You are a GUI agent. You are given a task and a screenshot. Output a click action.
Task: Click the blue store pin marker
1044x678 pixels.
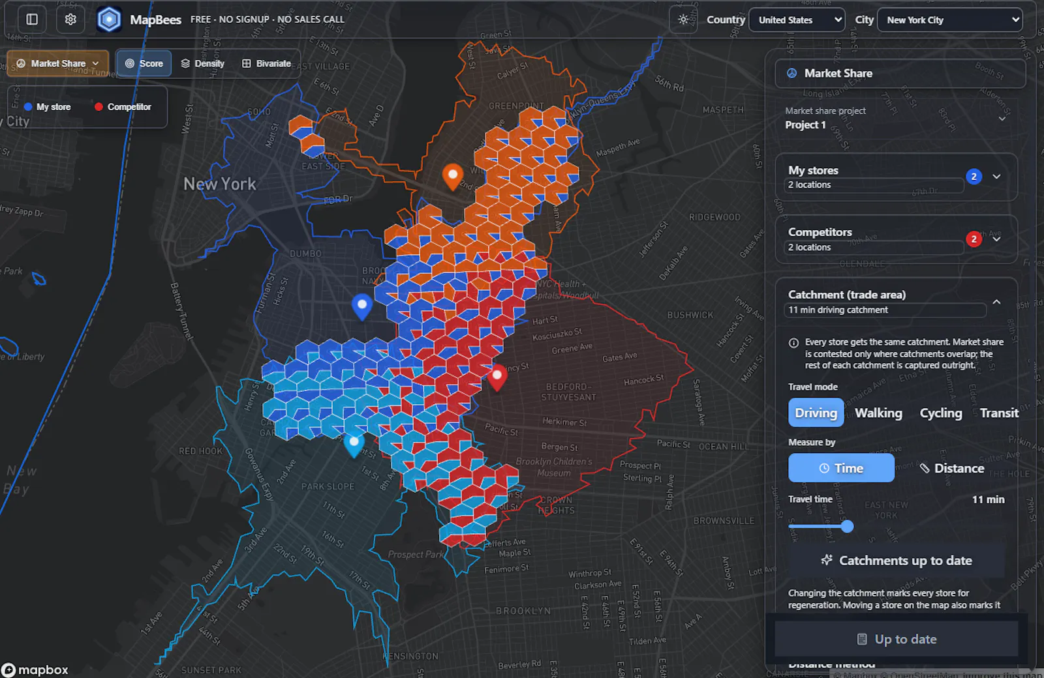[362, 306]
